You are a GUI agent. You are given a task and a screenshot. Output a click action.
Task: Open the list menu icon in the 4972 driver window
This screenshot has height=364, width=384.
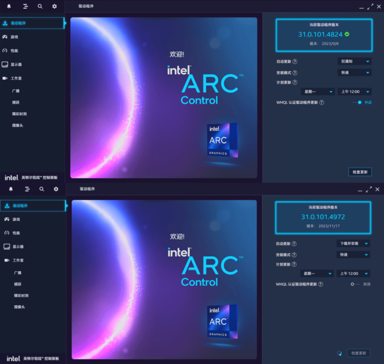click(x=27, y=189)
